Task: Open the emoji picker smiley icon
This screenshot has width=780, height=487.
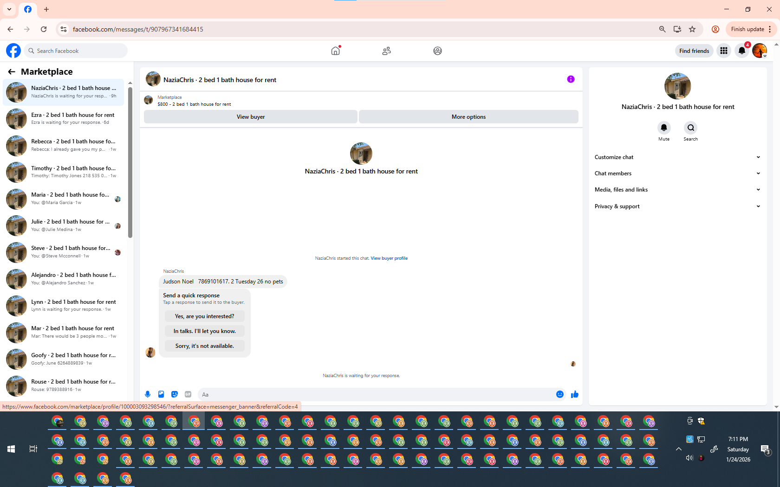Action: pyautogui.click(x=560, y=394)
